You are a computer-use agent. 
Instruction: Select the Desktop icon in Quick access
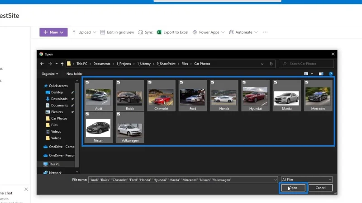48,92
